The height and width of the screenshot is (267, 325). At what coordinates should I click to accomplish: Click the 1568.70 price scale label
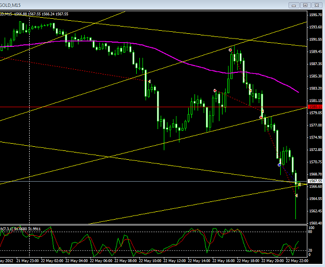316,174
